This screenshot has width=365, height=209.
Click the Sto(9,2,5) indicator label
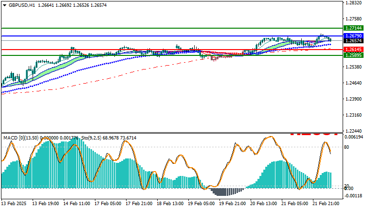91,138
